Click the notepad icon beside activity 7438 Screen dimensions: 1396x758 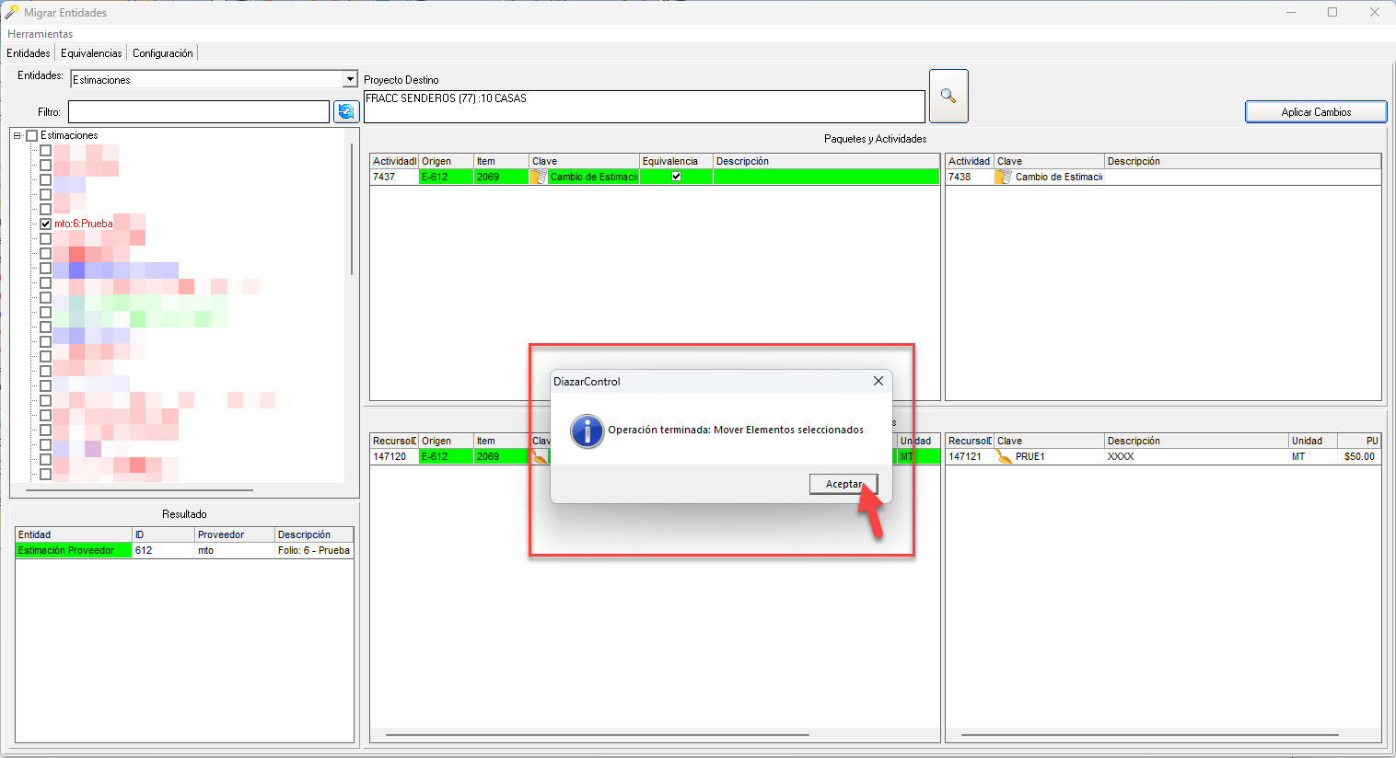point(1003,177)
